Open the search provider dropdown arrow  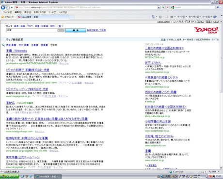coord(221,7)
